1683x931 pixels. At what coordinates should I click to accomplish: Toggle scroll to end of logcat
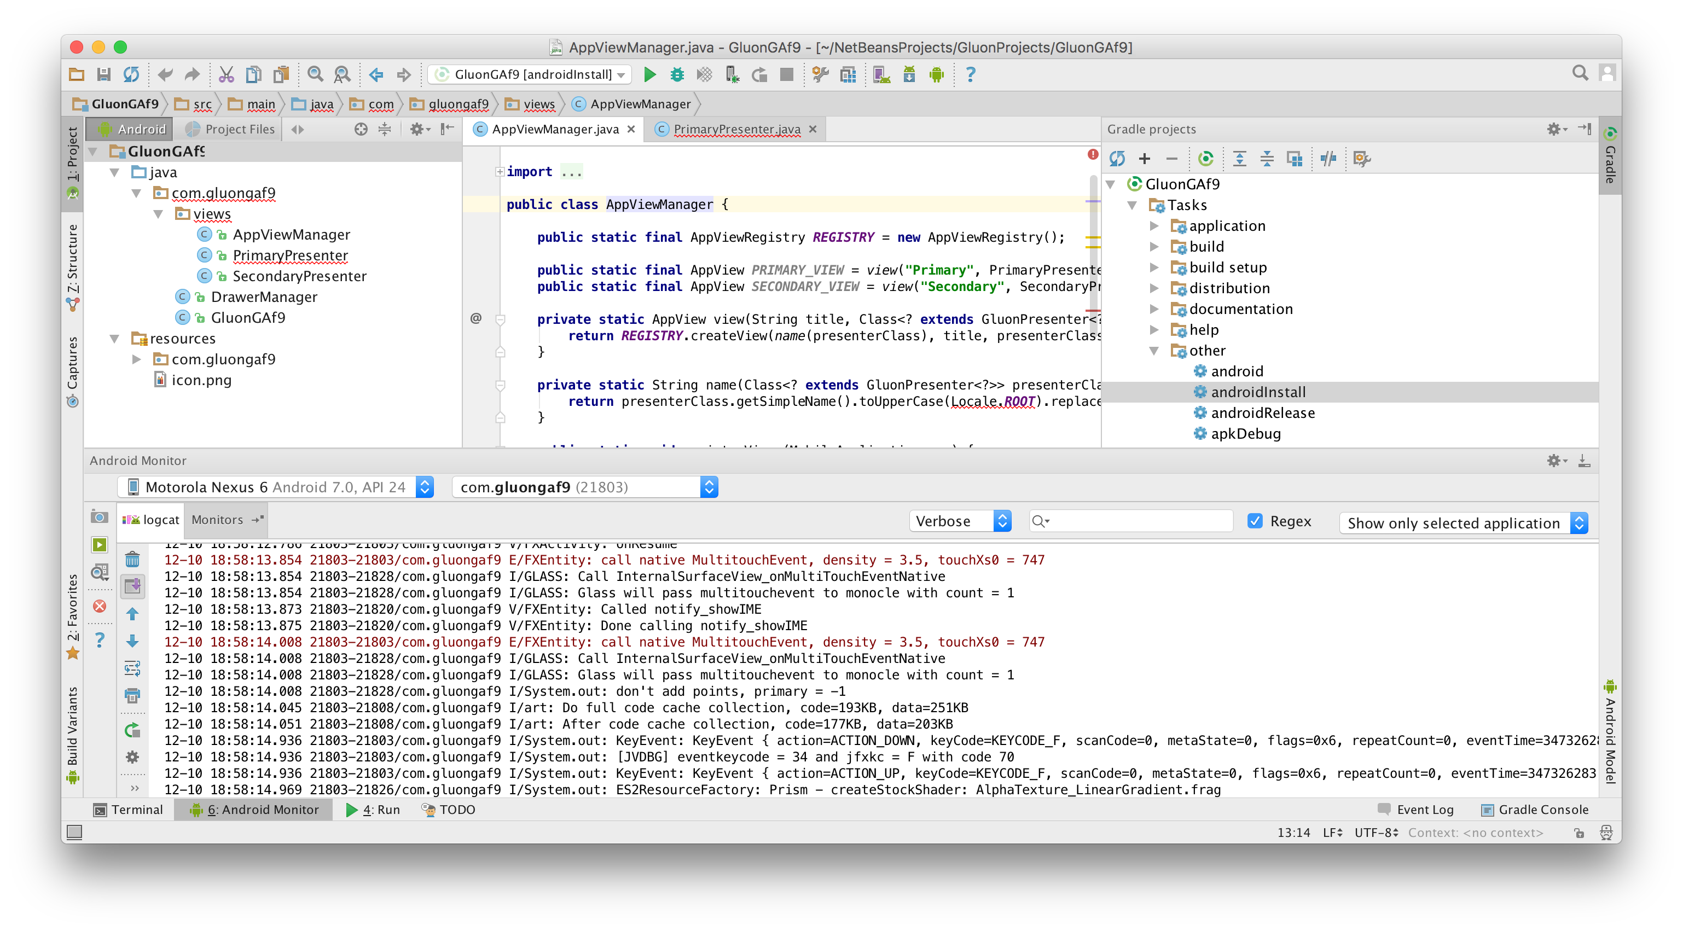(132, 586)
